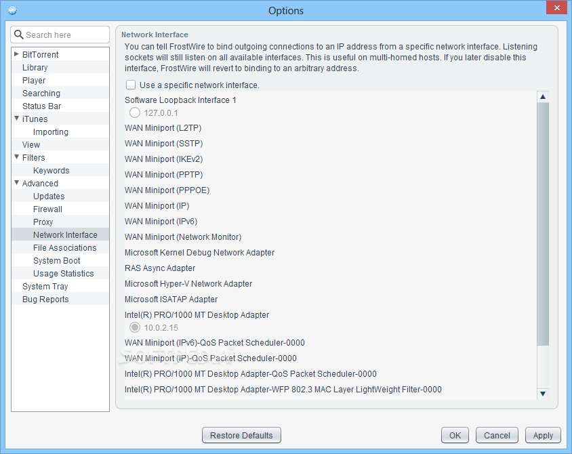Select Advanced in the options tree
Viewport: 572px width, 454px height.
click(x=40, y=184)
